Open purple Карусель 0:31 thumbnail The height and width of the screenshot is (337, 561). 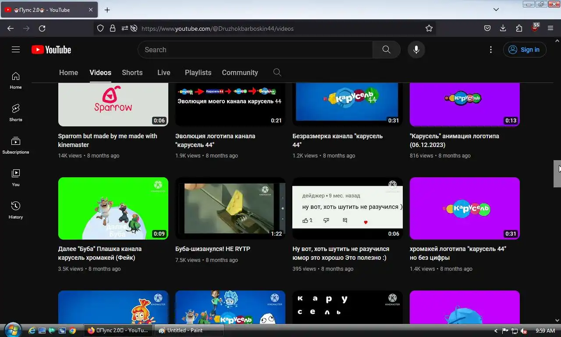465,208
